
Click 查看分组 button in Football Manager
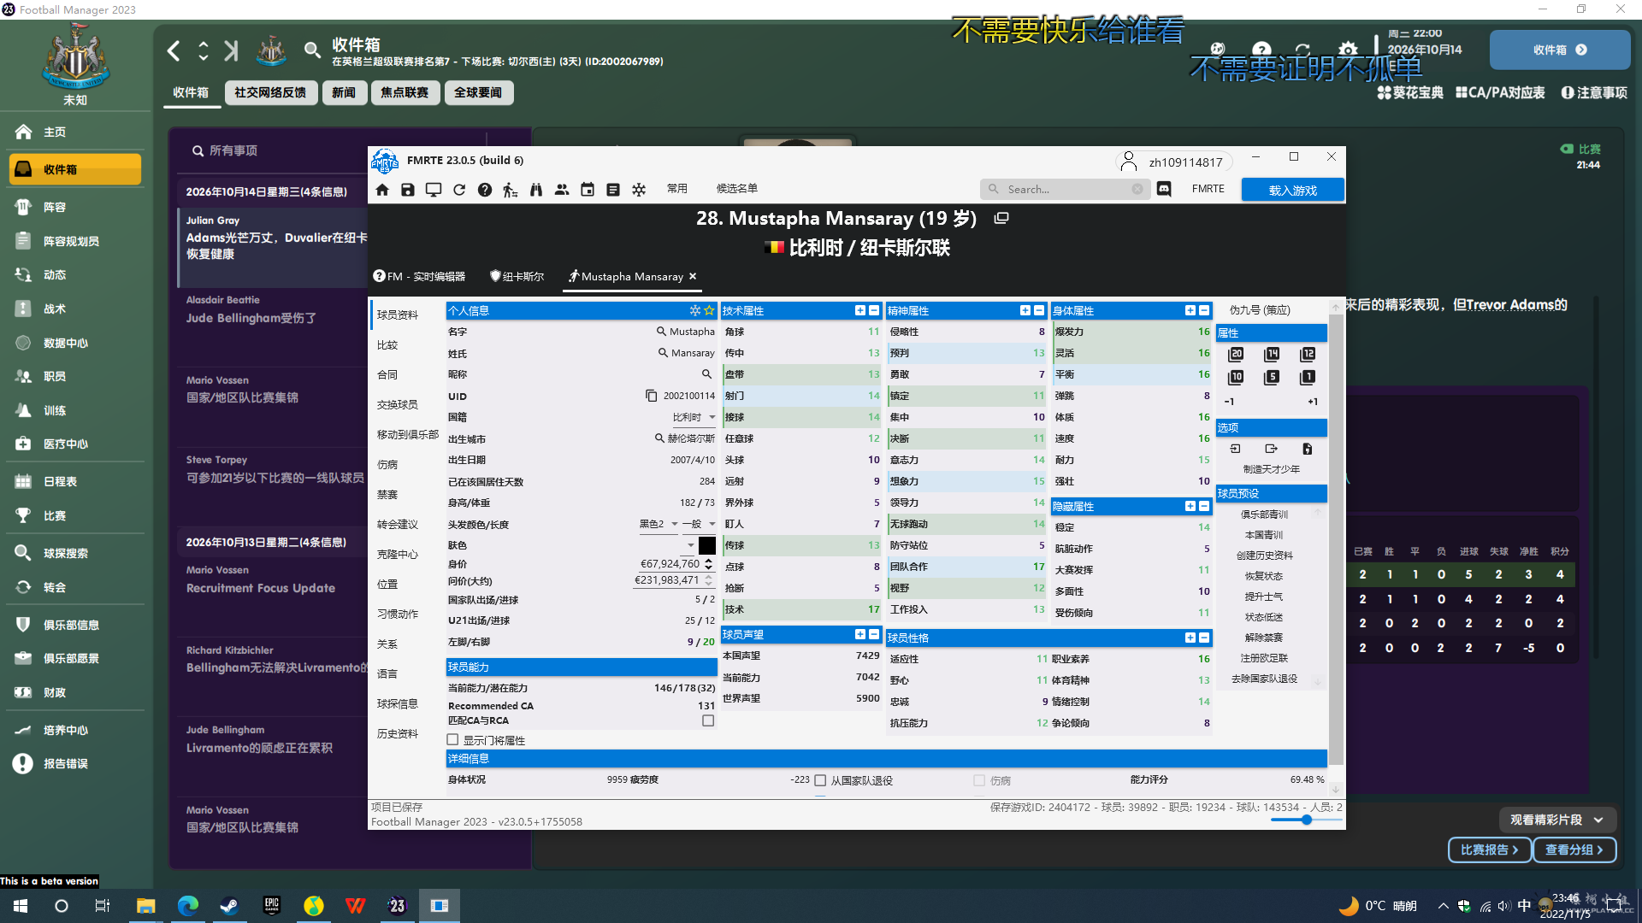[1574, 850]
